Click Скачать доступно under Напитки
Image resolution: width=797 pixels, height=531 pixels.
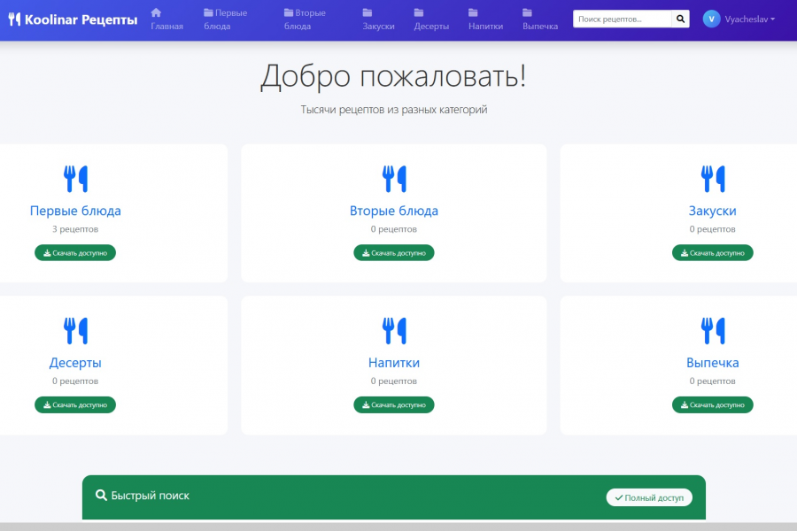[x=394, y=404]
